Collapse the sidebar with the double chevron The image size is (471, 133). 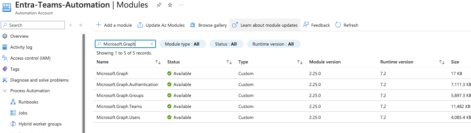click(81, 25)
